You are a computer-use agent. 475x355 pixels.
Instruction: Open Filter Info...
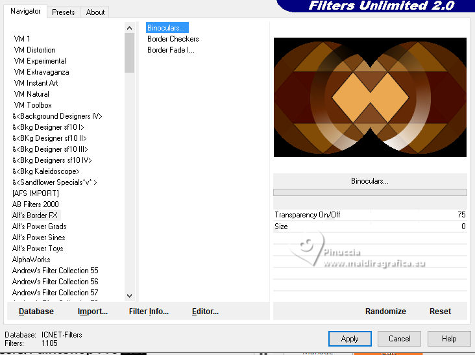(149, 312)
